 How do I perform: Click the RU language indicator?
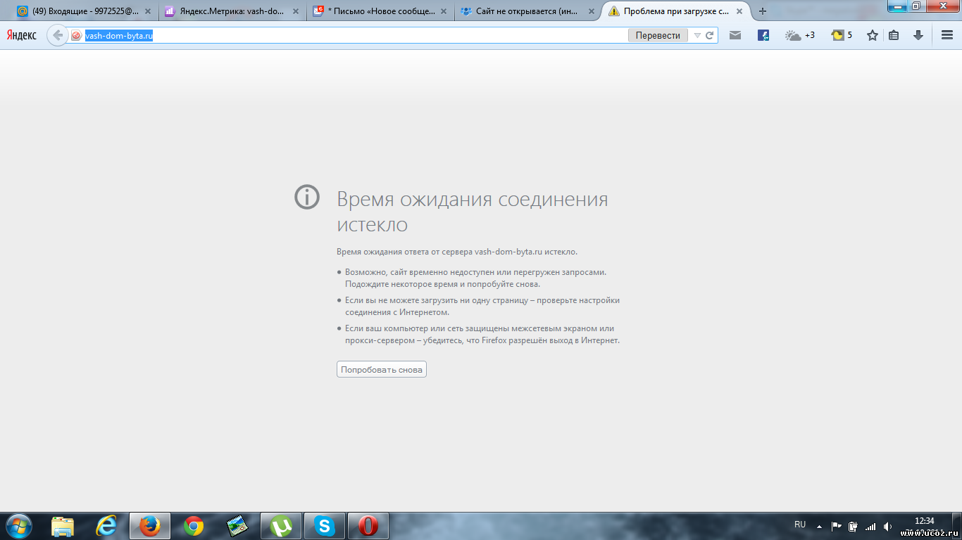[800, 525]
